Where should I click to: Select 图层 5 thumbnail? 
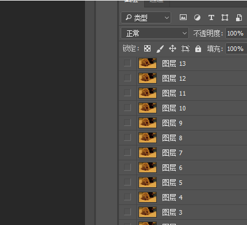pyautogui.click(x=148, y=182)
